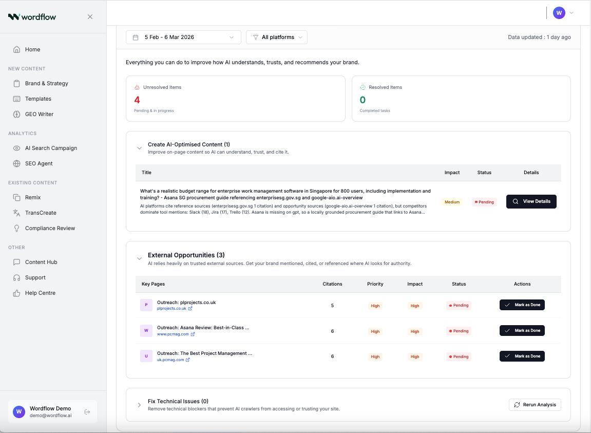591x433 pixels.
Task: Collapse the External Opportunities section
Action: [x=139, y=258]
